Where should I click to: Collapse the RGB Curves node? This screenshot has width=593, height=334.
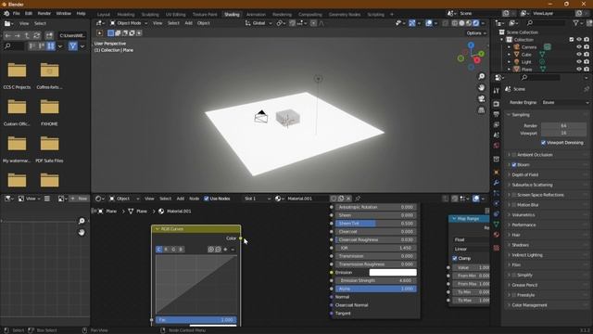[x=158, y=229]
